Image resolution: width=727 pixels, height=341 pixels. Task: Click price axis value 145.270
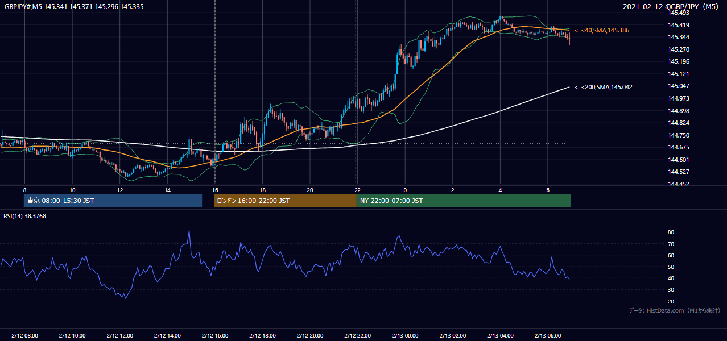point(679,49)
